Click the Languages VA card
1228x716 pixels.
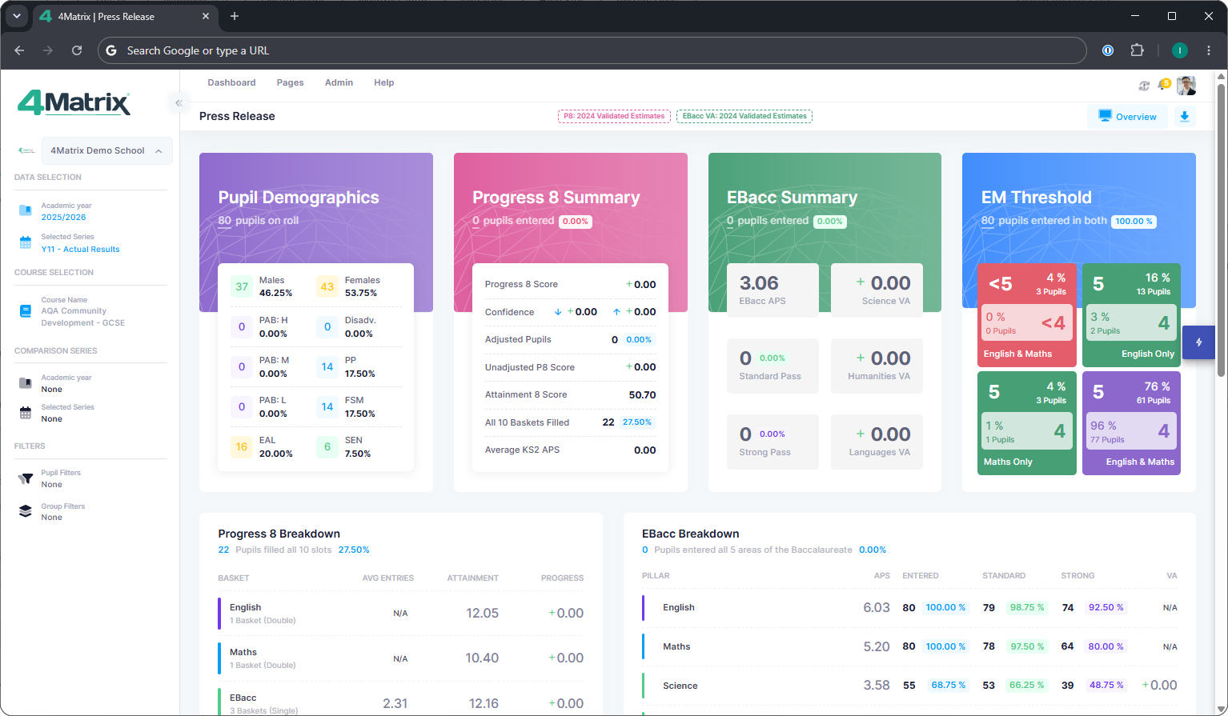pyautogui.click(x=877, y=442)
